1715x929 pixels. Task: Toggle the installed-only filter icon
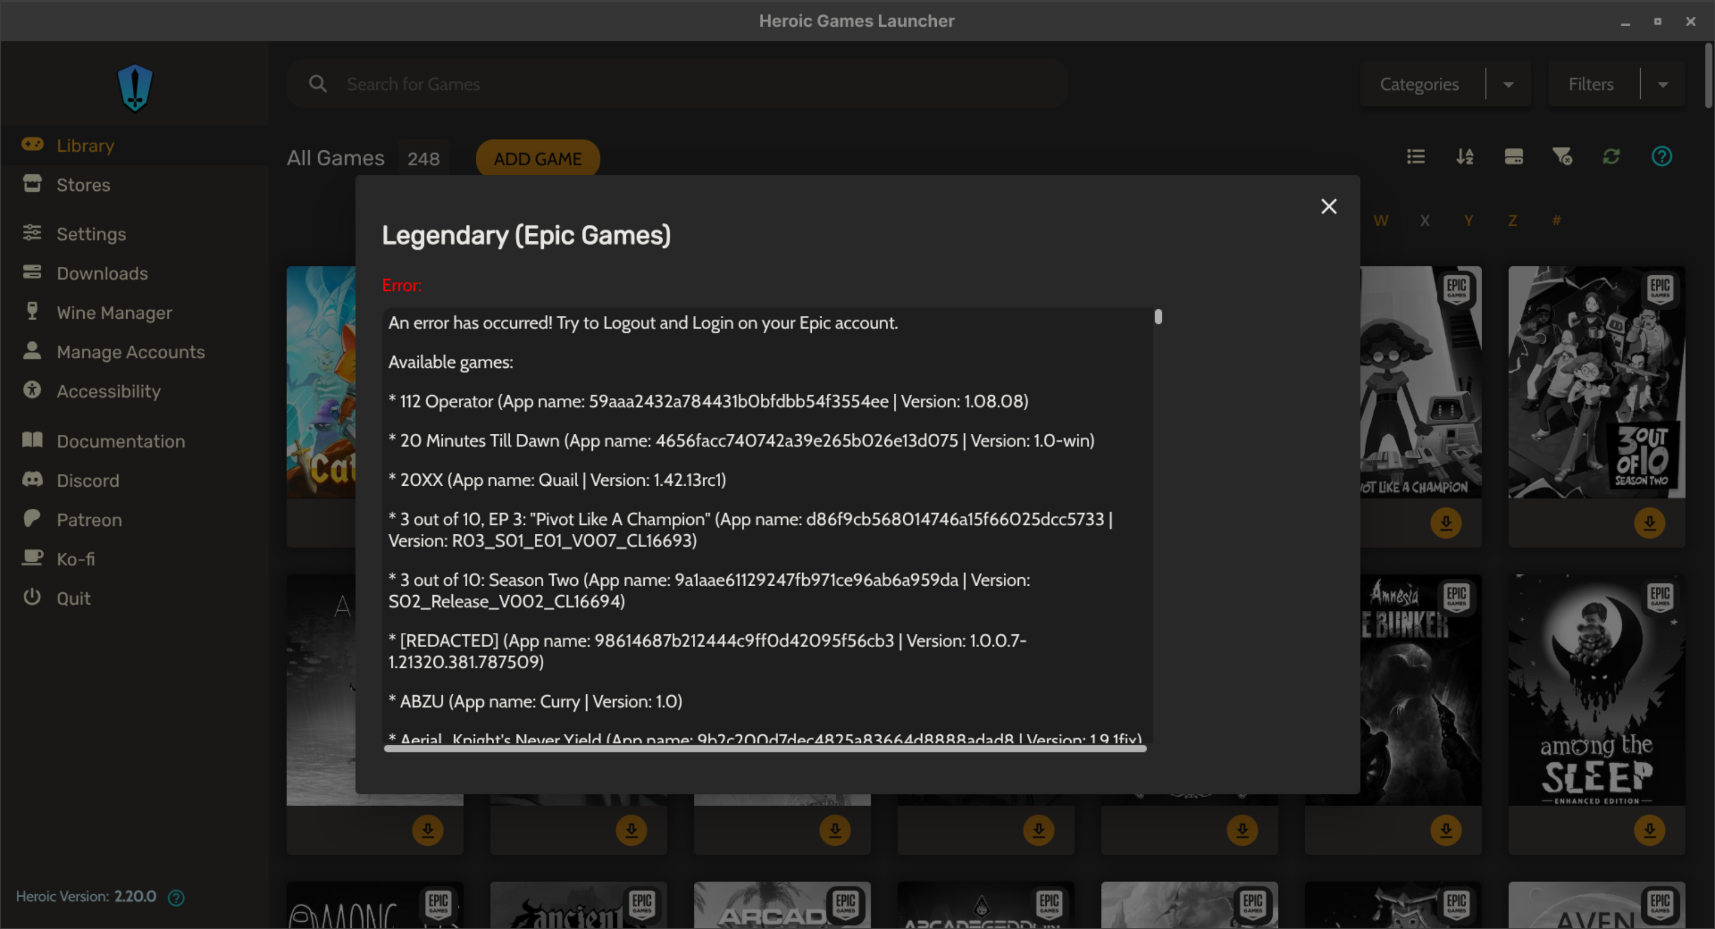(x=1513, y=156)
